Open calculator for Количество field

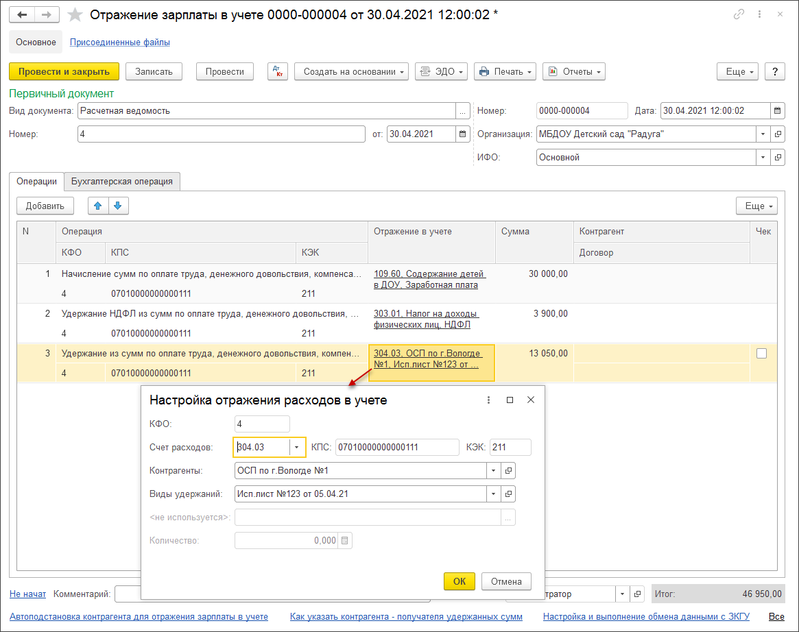coord(344,540)
